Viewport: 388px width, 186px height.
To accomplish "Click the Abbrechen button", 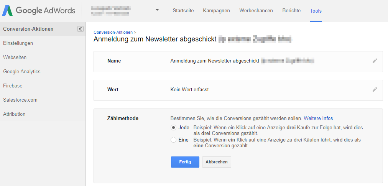I will pos(217,162).
